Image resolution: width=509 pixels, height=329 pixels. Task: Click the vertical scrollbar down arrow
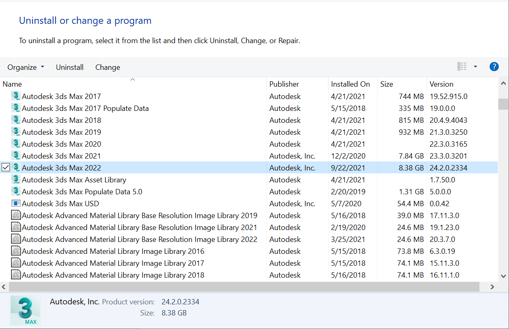tap(503, 276)
